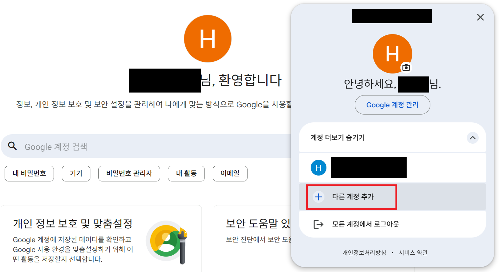
Task: Open Google 계정 관리 button
Action: point(392,105)
